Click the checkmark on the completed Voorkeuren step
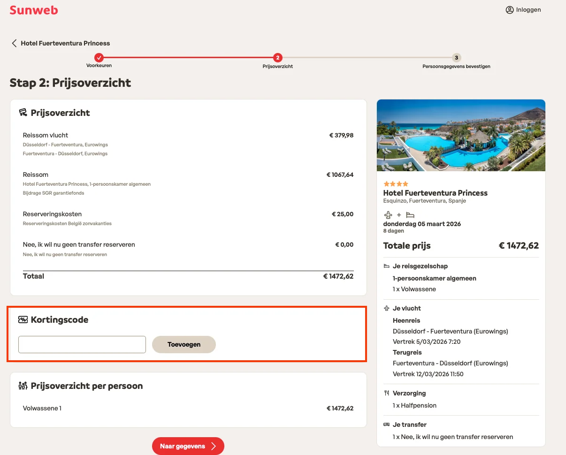This screenshot has height=455, width=566. click(x=99, y=59)
